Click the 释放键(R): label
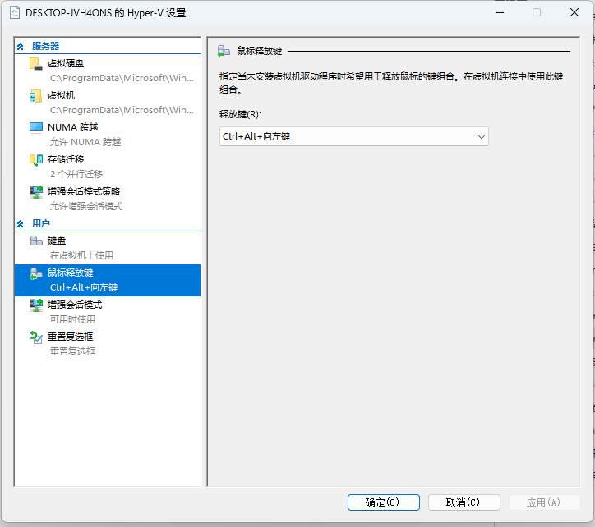The width and height of the screenshot is (595, 527). pos(240,114)
